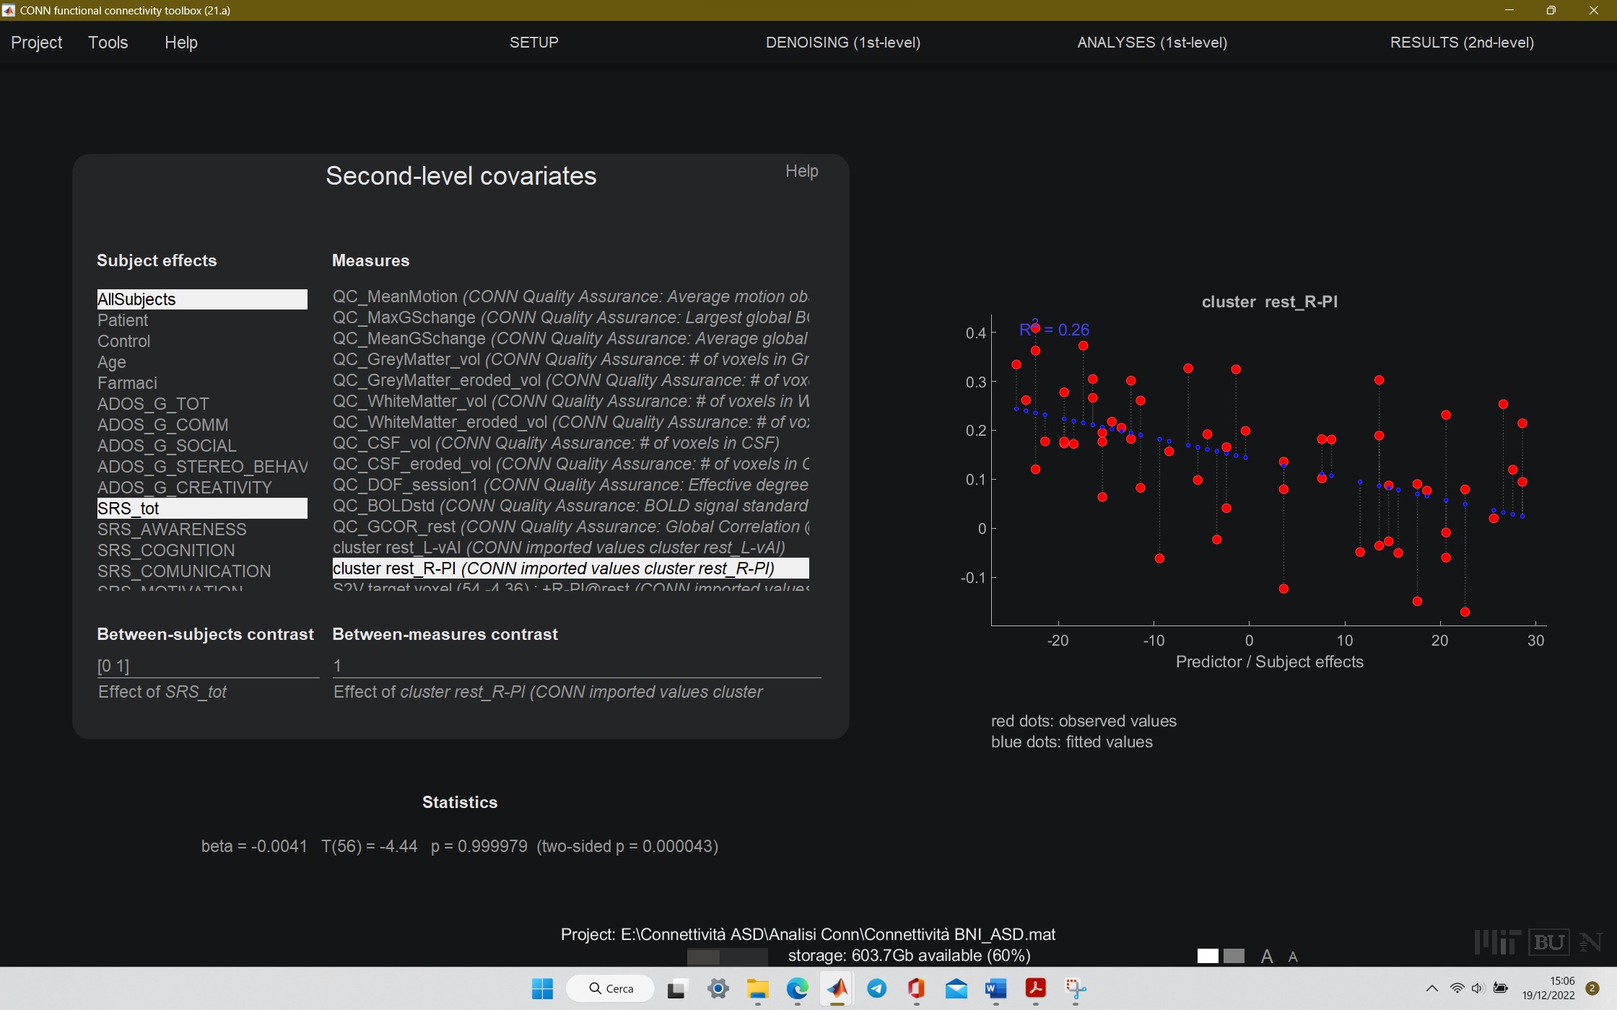Open MATLAB from the taskbar
This screenshot has width=1617, height=1010.
pos(837,988)
